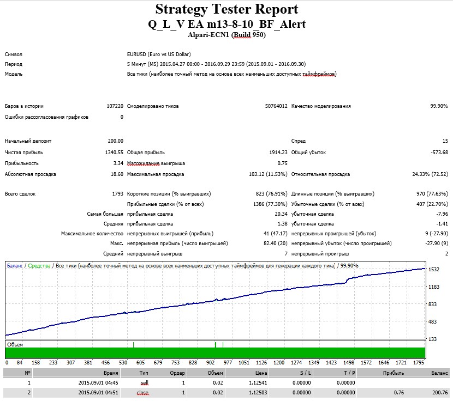Select profit trades value 1386 (77.30%)
Image resolution: width=453 pixels, height=402 pixels.
click(x=270, y=204)
